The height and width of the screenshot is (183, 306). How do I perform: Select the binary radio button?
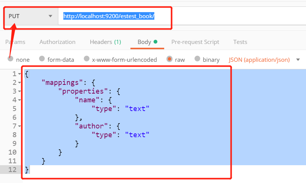click(197, 58)
